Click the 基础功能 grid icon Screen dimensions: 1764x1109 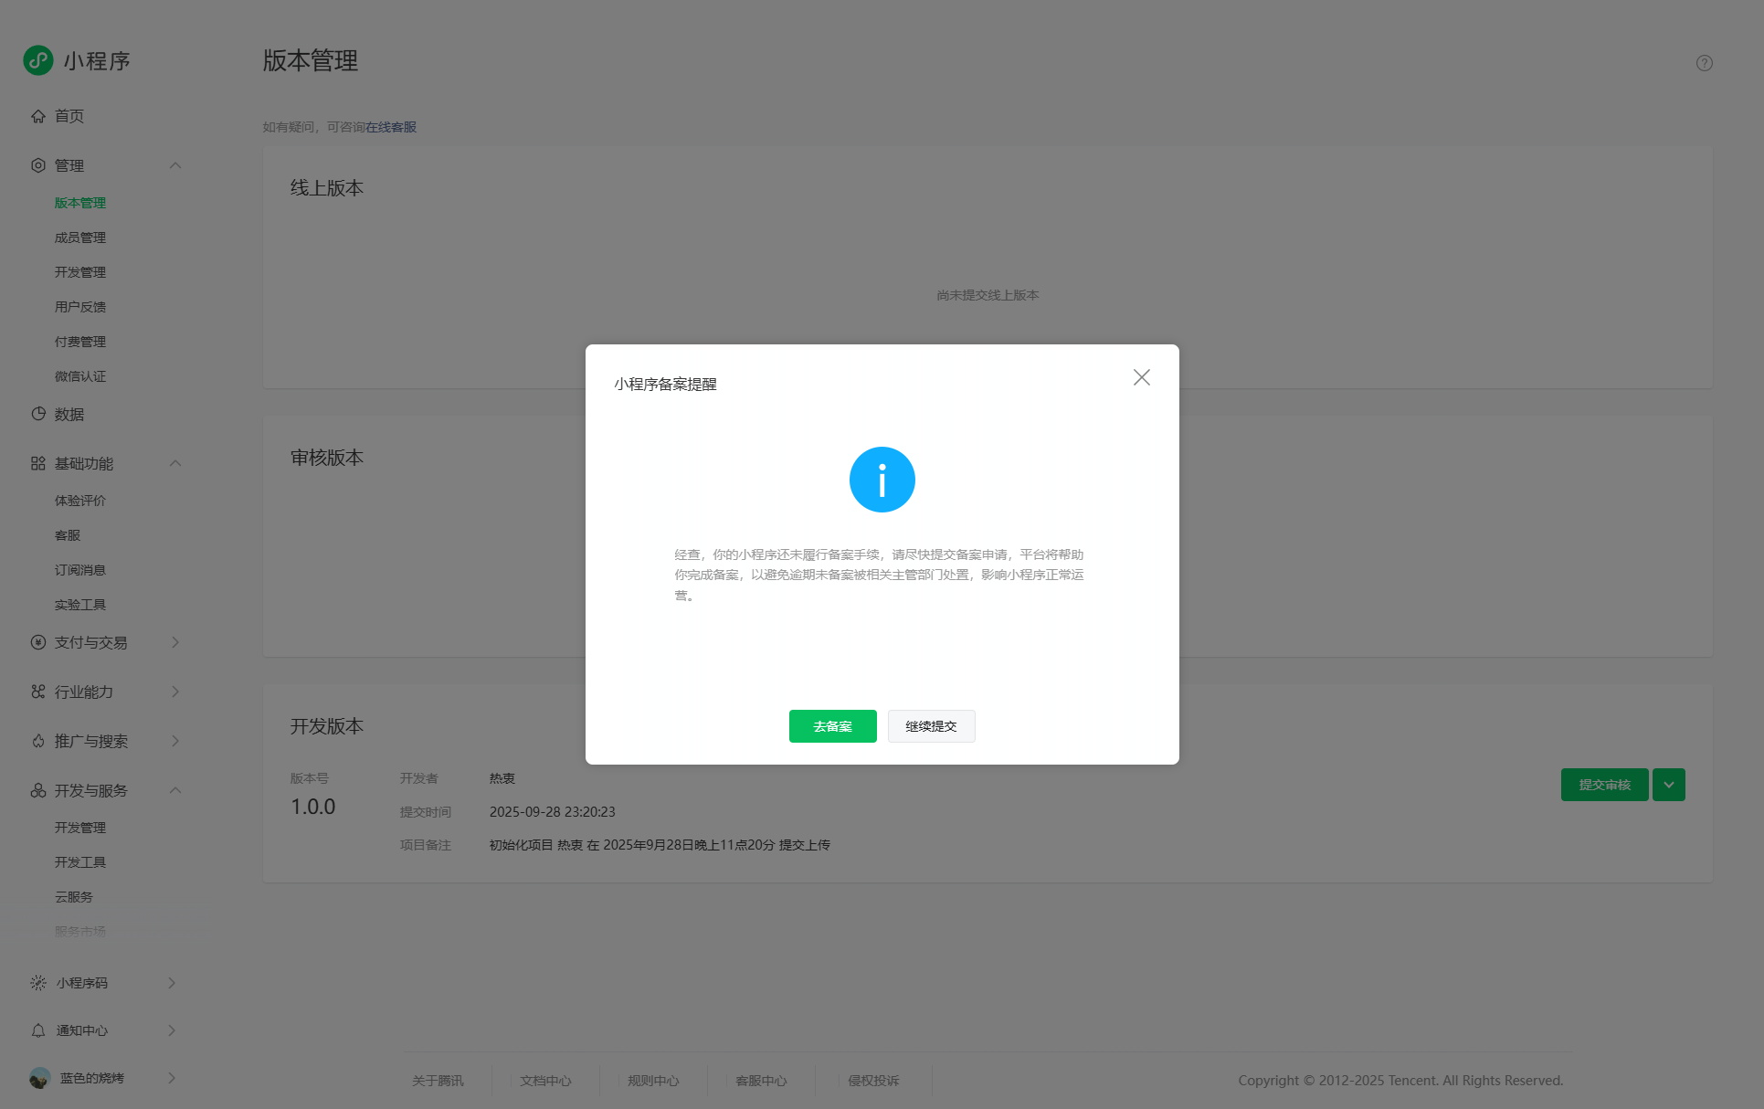click(x=38, y=463)
